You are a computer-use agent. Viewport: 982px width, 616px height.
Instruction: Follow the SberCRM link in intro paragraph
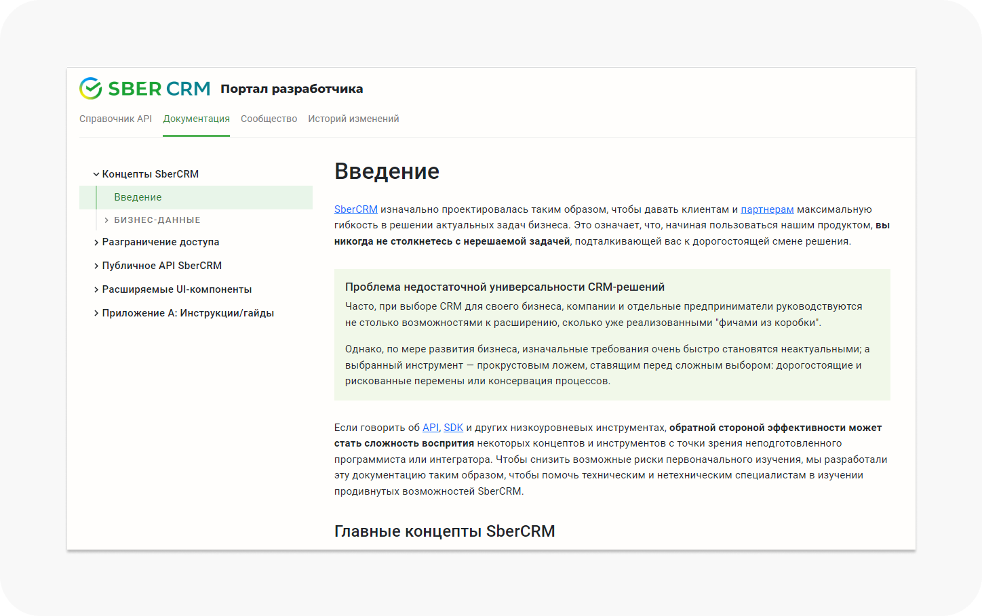pos(355,209)
